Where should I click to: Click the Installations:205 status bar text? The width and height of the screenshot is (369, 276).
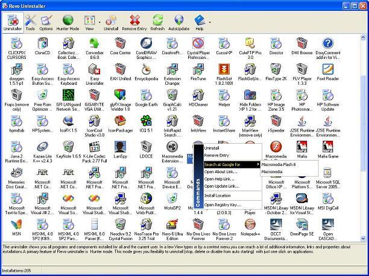pos(16,271)
